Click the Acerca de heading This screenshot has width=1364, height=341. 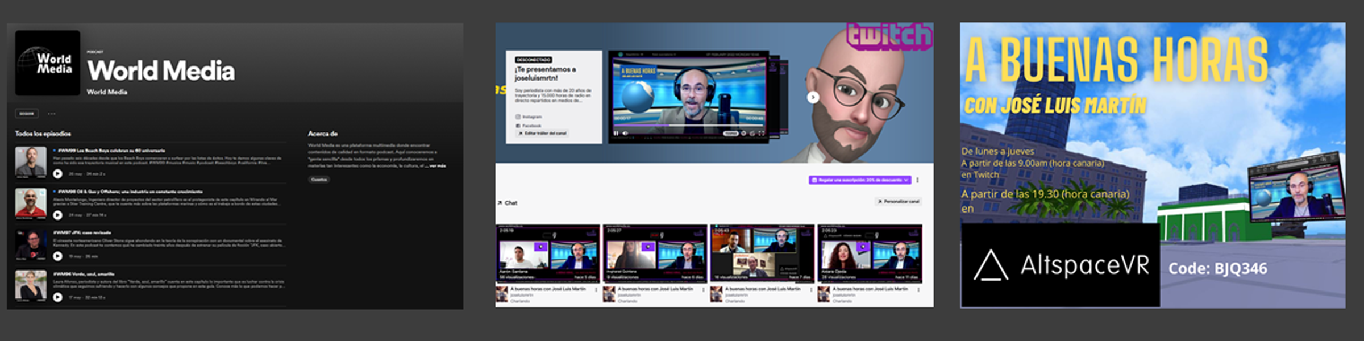tap(323, 134)
